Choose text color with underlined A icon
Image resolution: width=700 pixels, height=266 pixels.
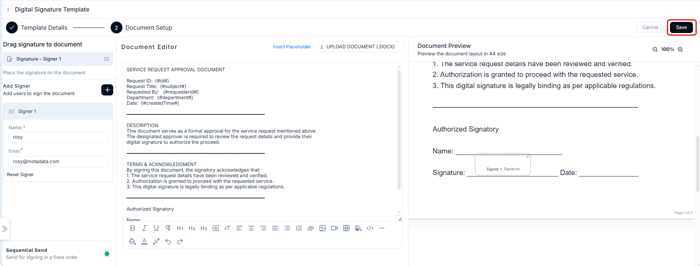pos(144,241)
